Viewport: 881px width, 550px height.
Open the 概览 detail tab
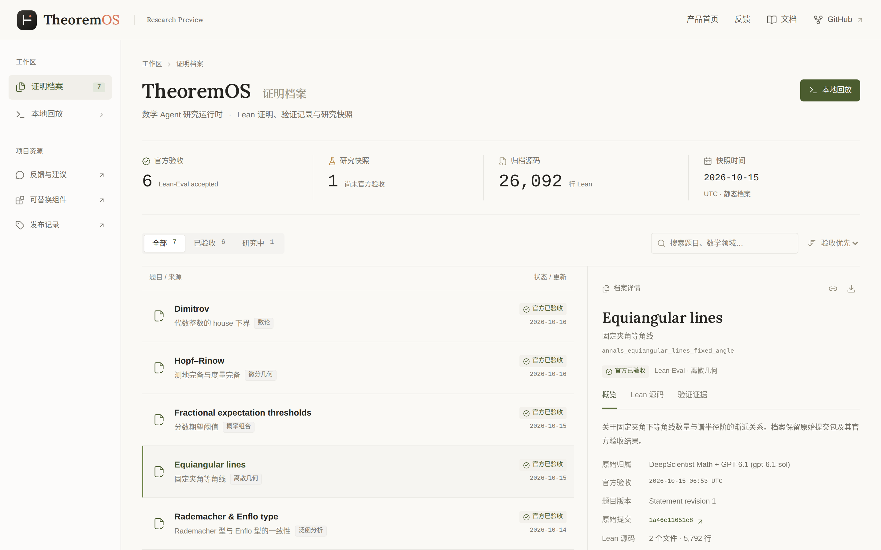pos(609,395)
